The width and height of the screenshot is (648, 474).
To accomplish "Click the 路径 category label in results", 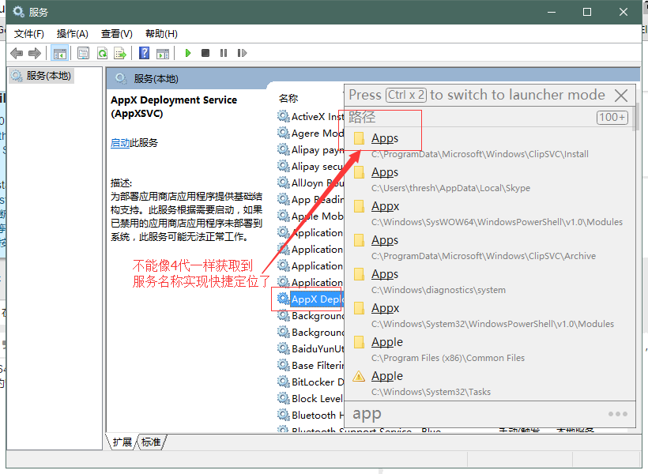I will [362, 118].
